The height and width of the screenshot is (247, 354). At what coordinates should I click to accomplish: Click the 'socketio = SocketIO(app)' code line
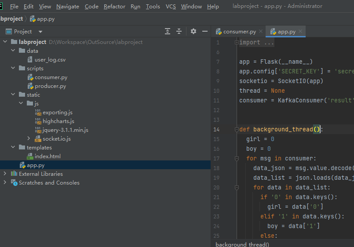(281, 81)
